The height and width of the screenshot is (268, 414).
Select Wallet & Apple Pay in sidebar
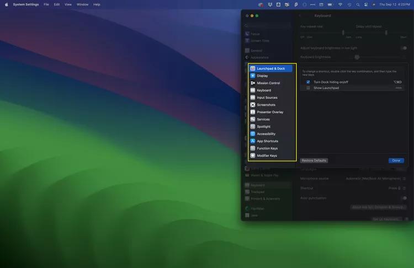pyautogui.click(x=267, y=175)
